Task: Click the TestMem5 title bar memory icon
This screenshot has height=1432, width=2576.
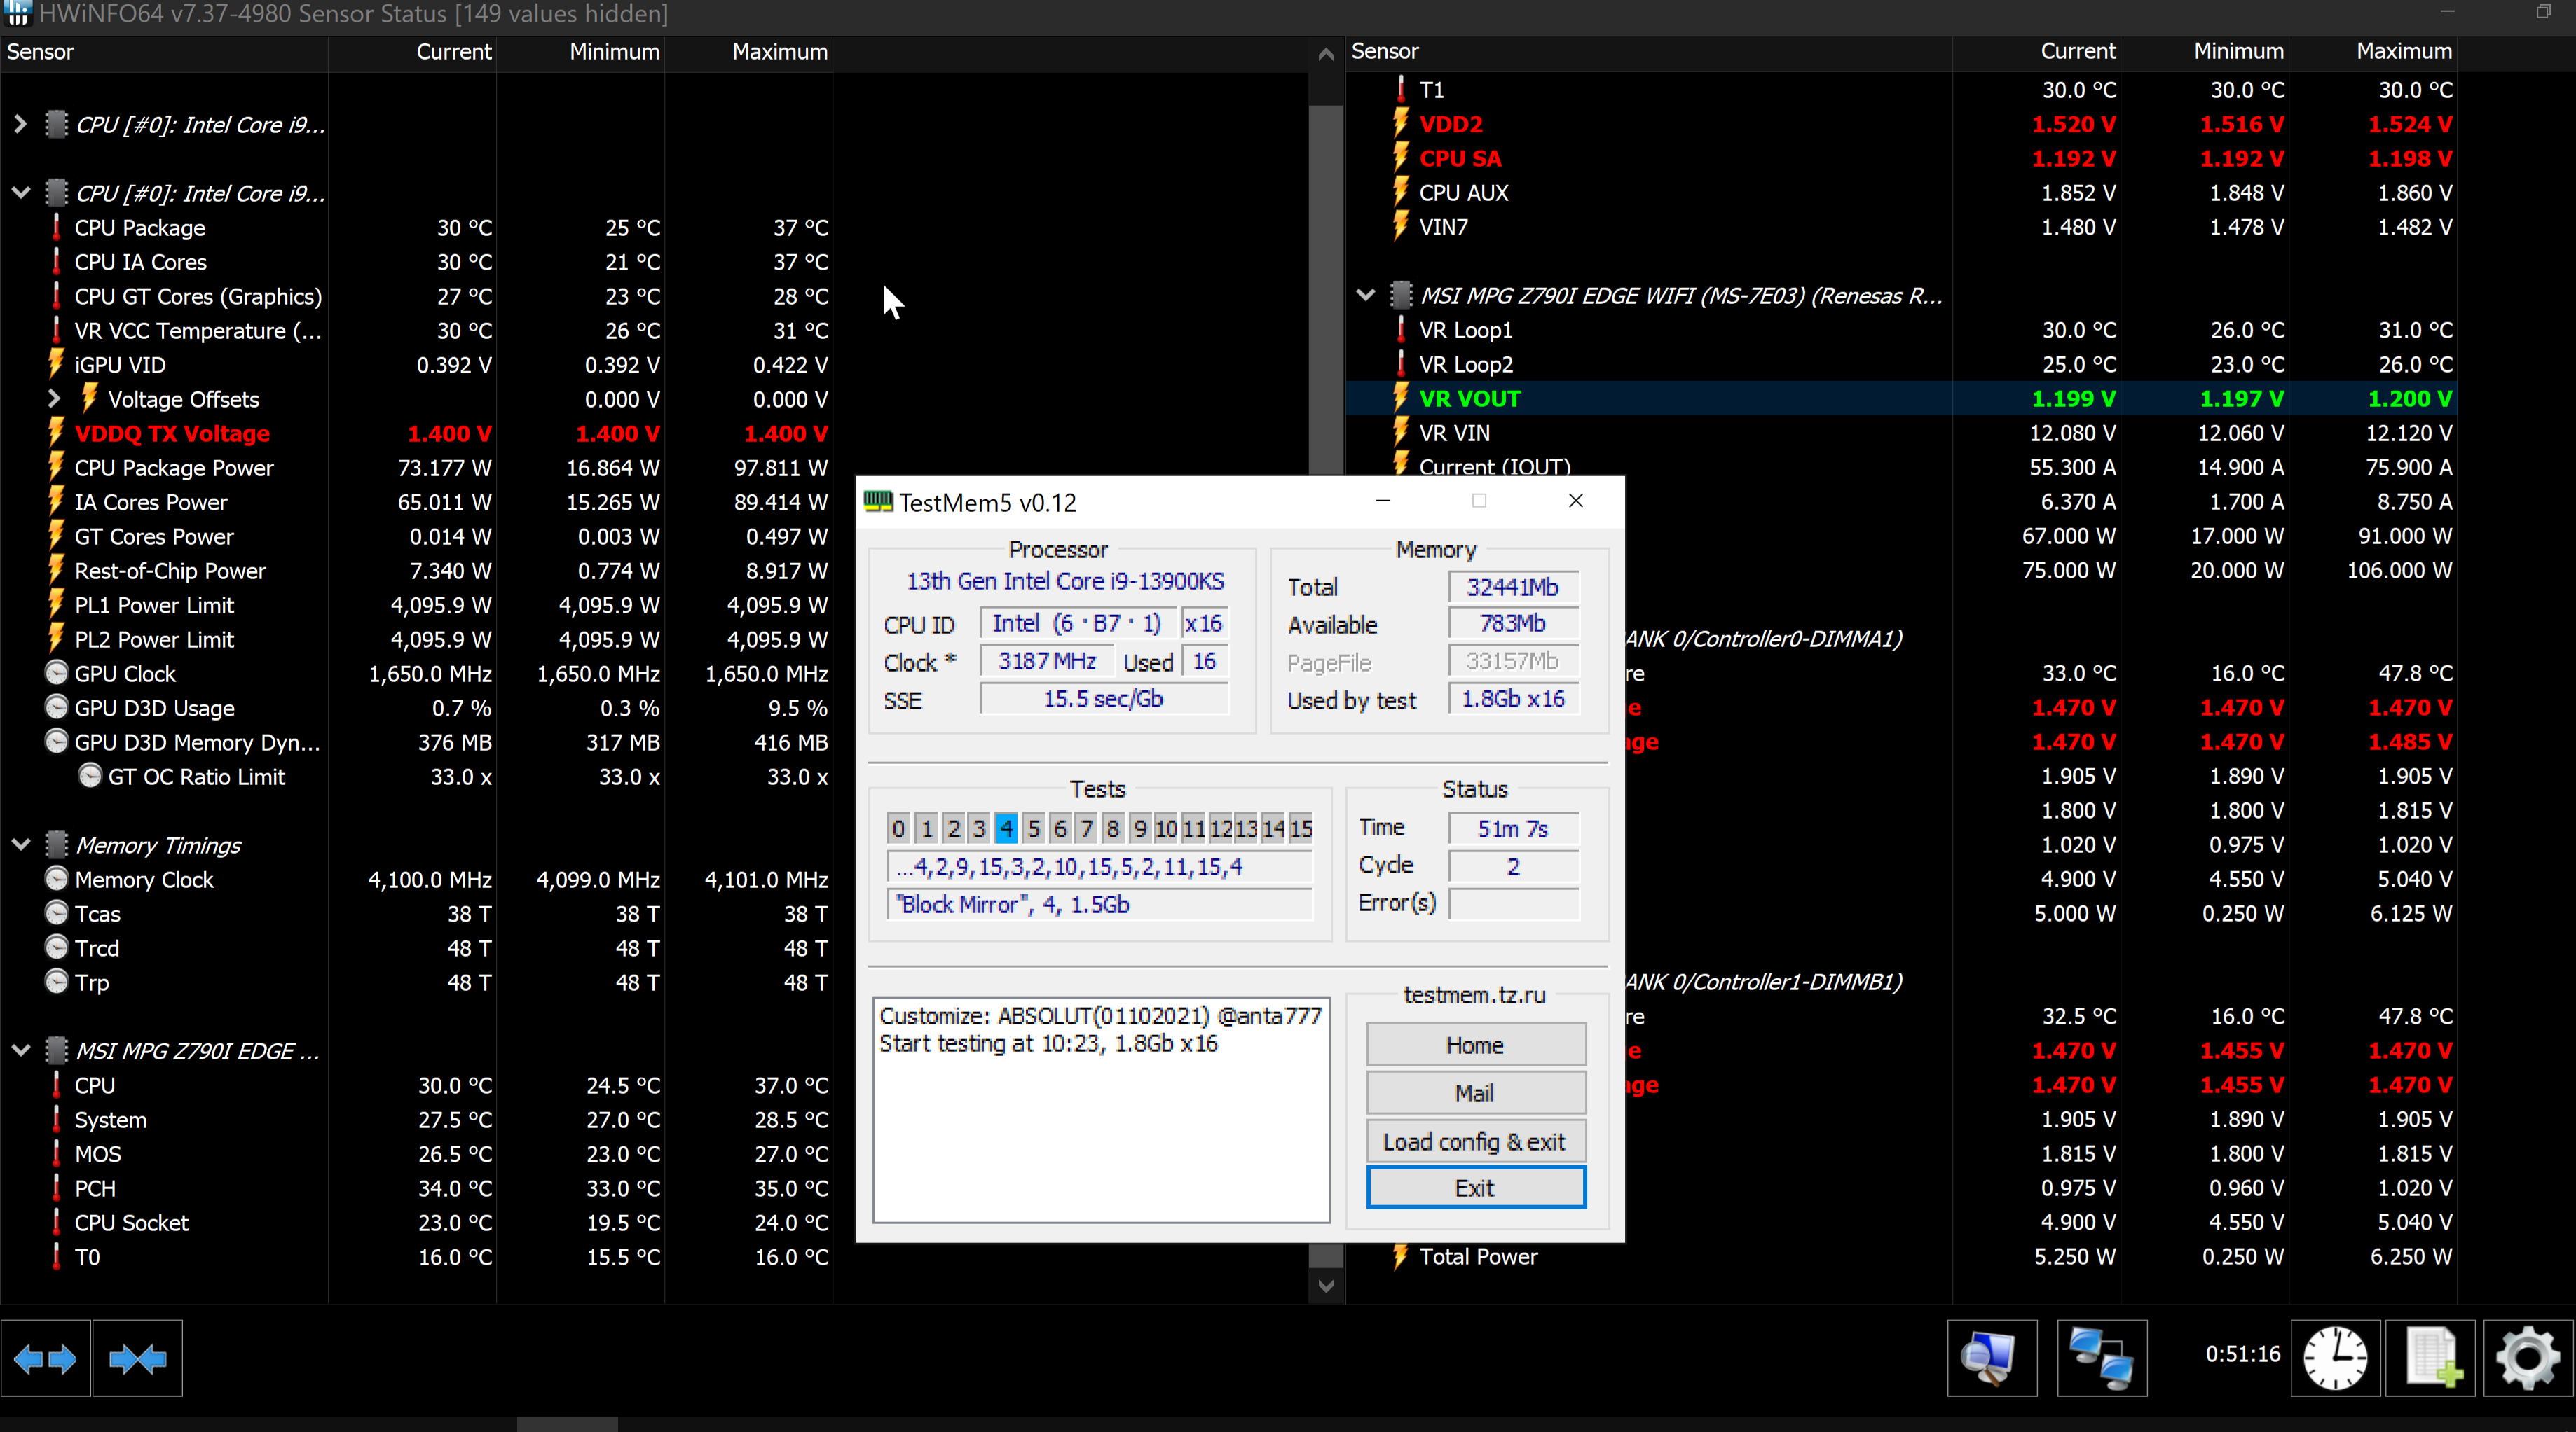Action: coord(877,501)
